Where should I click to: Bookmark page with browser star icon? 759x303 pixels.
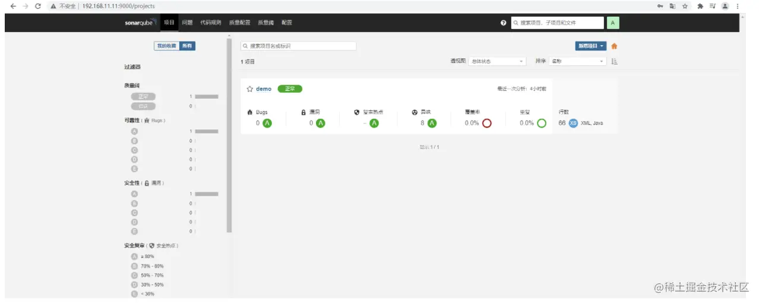tap(685, 6)
